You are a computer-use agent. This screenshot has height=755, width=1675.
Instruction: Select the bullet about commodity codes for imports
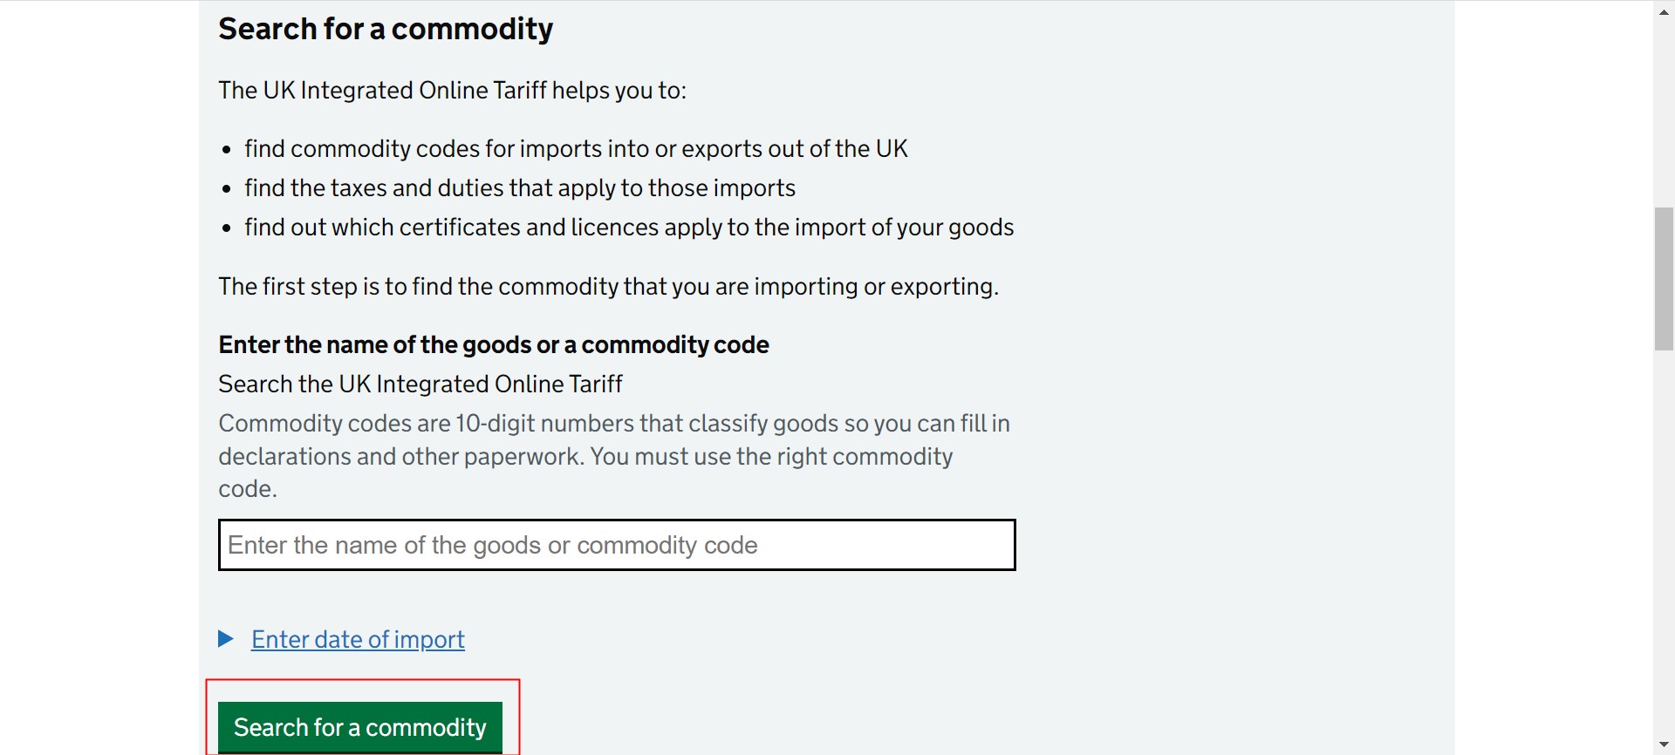[576, 148]
